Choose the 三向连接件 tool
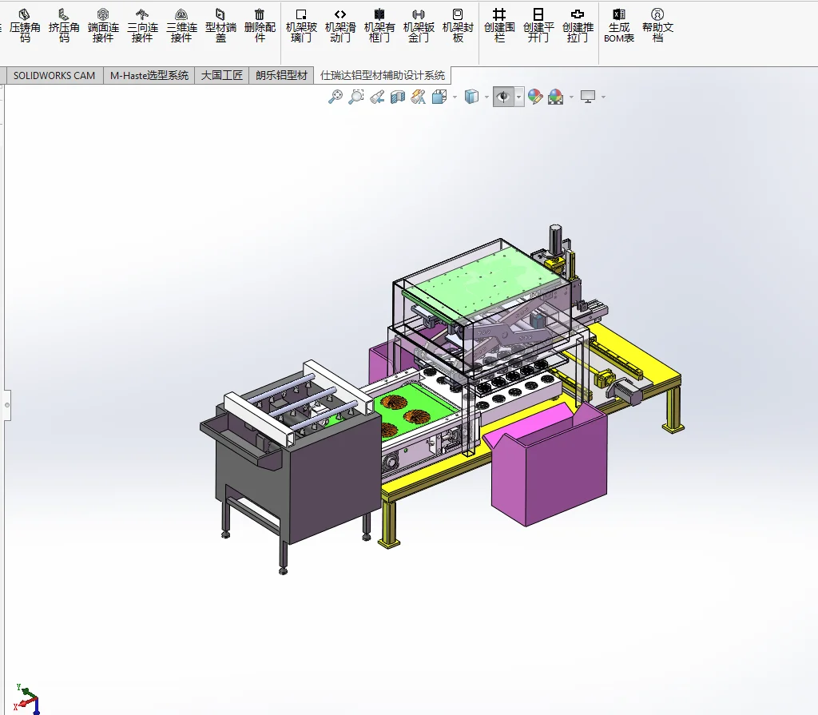The image size is (818, 715). point(142,25)
